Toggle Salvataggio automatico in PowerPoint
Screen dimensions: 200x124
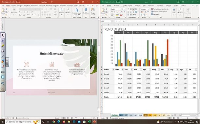coord(18,2)
